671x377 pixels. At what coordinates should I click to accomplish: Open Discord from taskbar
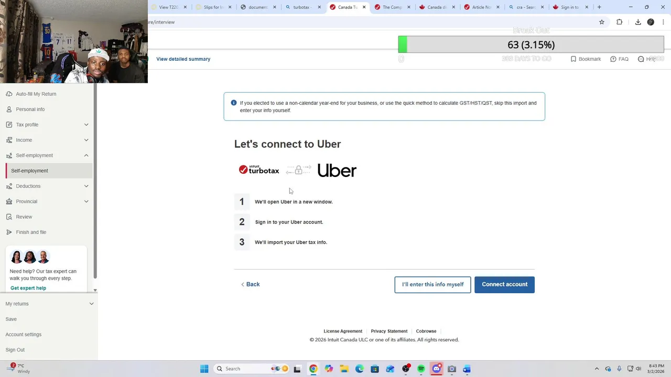coord(437,369)
